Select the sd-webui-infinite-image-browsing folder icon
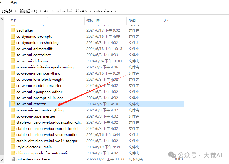Image resolution: width=229 pixels, height=164 pixels. tap(13, 67)
